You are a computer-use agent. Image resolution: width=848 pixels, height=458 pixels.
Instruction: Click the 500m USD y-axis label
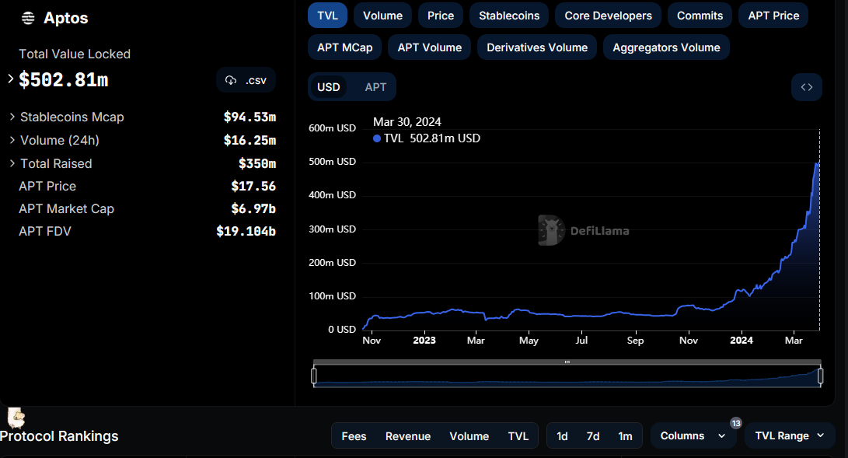(332, 162)
